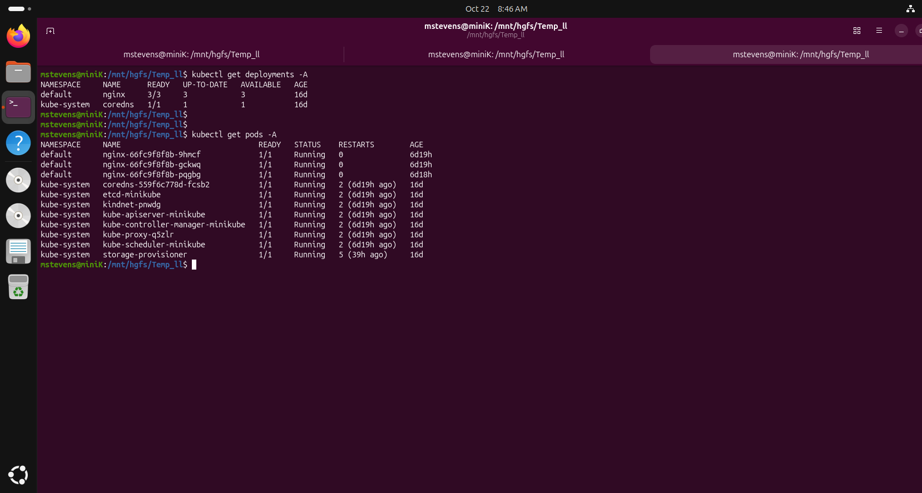Select pod name nginx-66fc9f8f8b-gckwq
This screenshot has width=922, height=493.
(x=152, y=165)
